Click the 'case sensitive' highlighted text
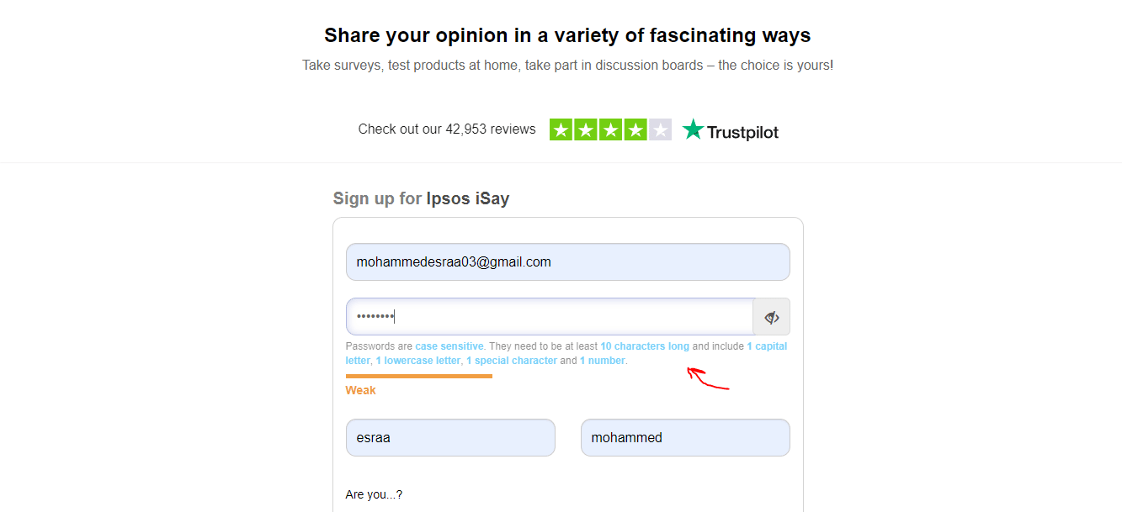 coord(449,346)
